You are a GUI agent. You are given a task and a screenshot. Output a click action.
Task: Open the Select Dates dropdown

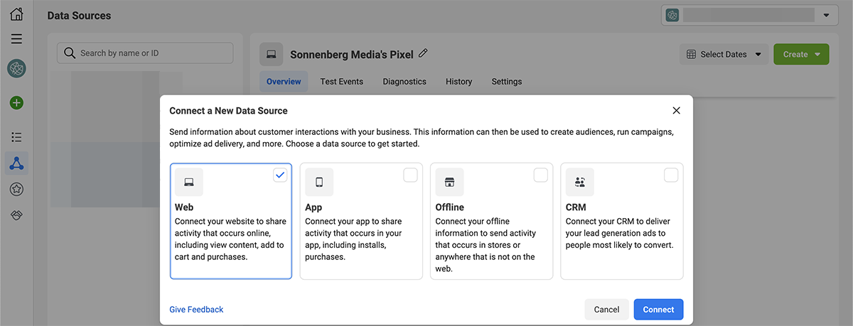pyautogui.click(x=724, y=55)
